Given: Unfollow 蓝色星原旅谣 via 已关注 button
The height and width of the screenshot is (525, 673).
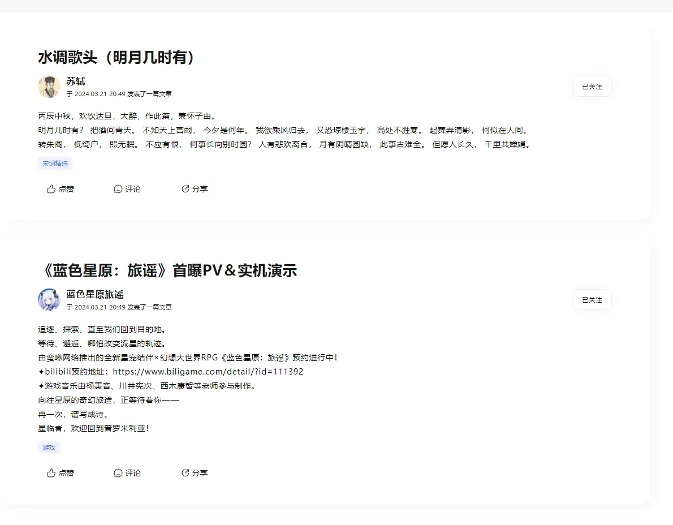Looking at the screenshot, I should 592,300.
